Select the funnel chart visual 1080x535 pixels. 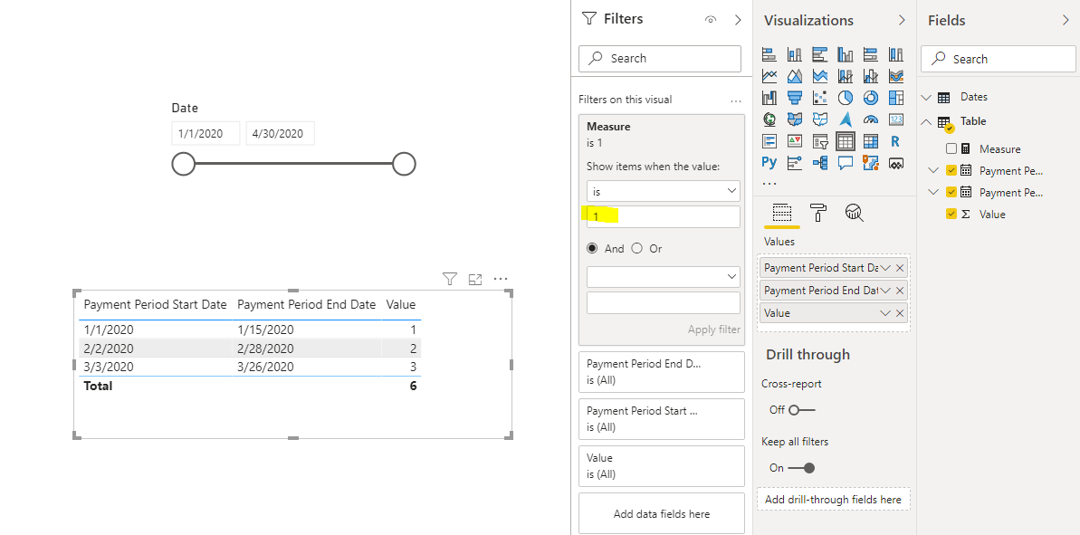[795, 98]
